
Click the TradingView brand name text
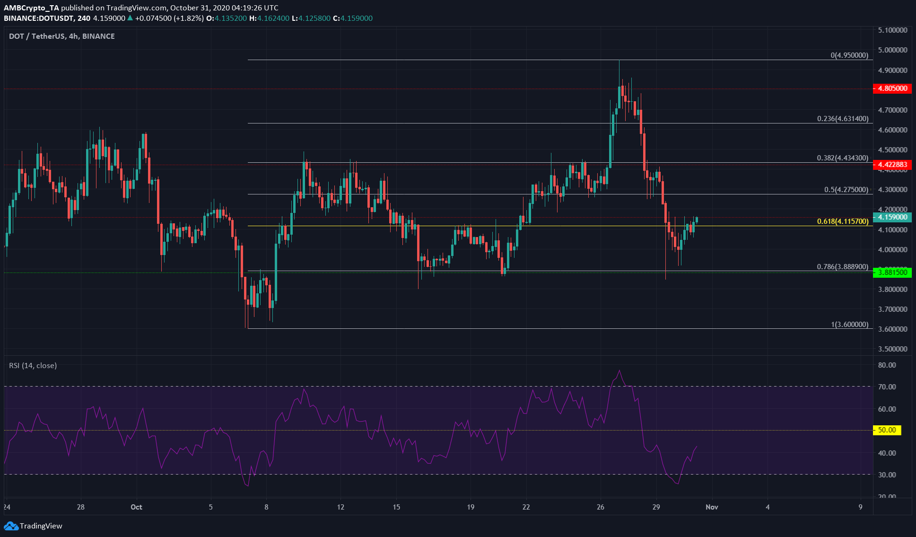[x=41, y=526]
